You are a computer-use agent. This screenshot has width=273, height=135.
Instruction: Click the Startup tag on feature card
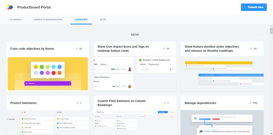(103, 64)
